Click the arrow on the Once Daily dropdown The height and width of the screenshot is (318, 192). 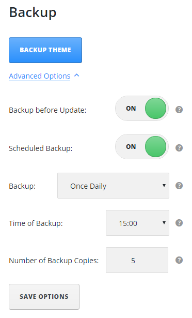pyautogui.click(x=164, y=185)
